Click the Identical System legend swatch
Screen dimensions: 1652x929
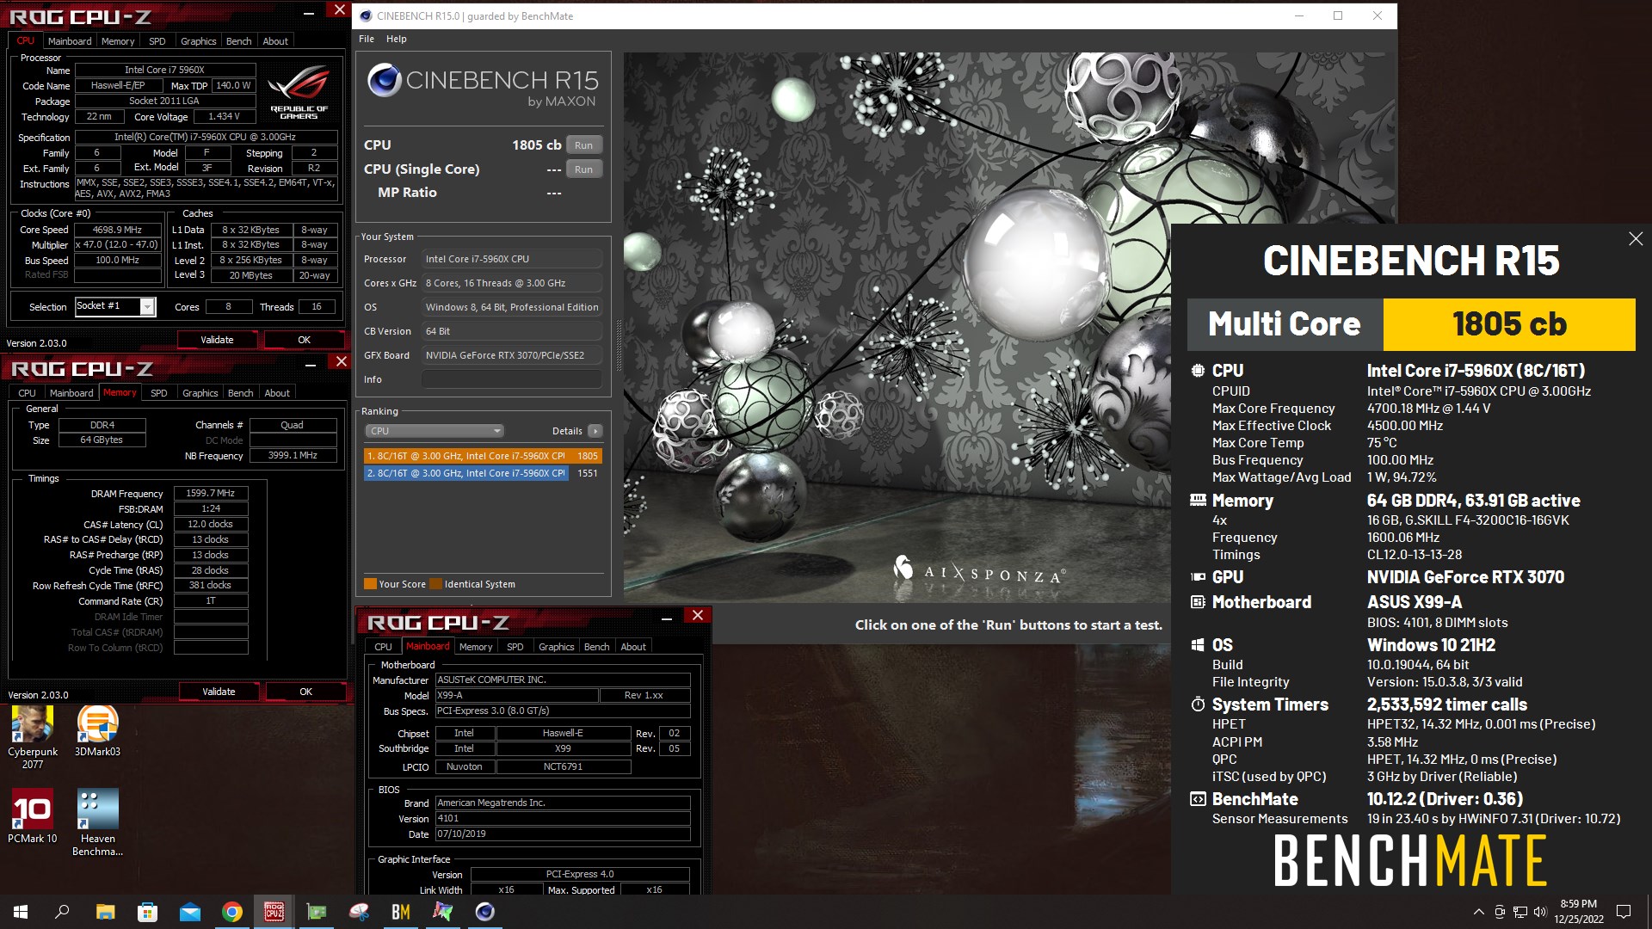tap(435, 584)
